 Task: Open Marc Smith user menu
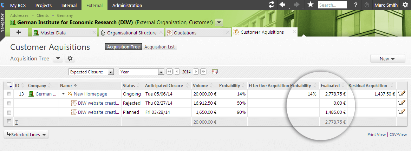(386, 5)
